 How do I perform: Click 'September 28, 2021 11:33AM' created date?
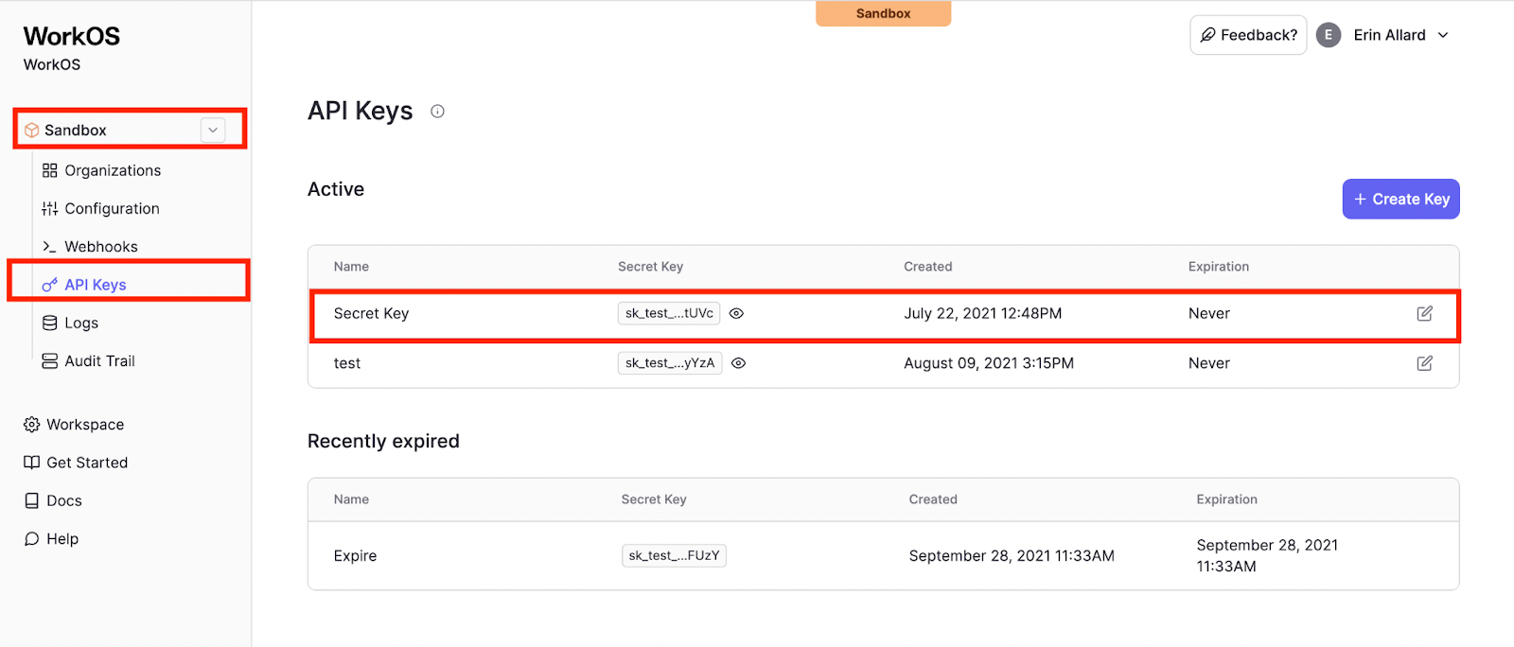click(x=1012, y=556)
